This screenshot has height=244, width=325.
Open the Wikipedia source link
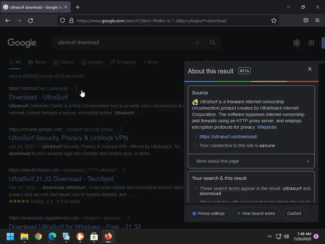pos(267,127)
